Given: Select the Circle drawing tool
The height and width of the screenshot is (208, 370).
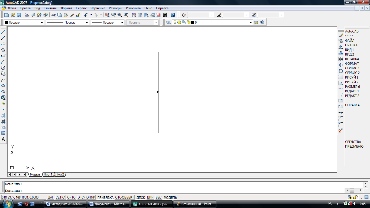Looking at the screenshot, I should [x=3, y=68].
